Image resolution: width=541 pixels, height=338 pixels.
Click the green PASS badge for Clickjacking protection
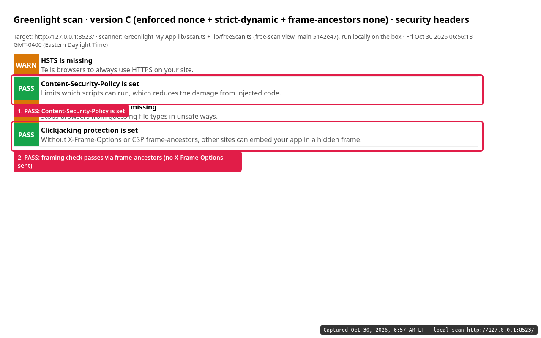click(26, 135)
